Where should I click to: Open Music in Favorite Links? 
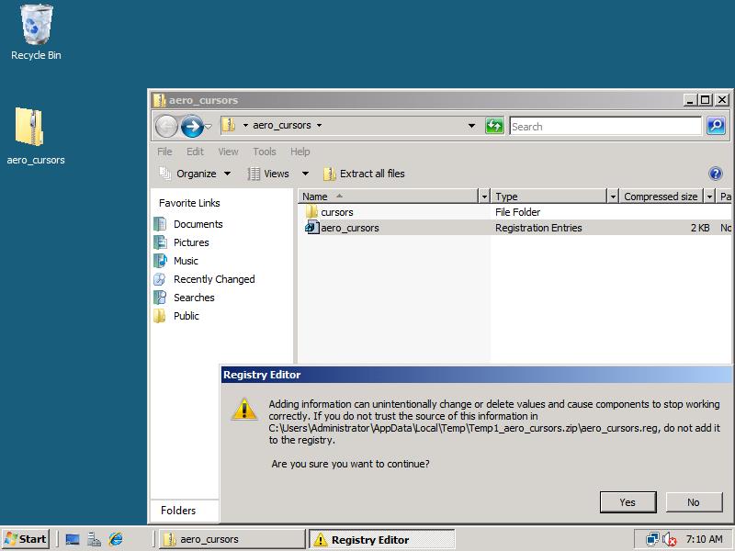click(186, 261)
